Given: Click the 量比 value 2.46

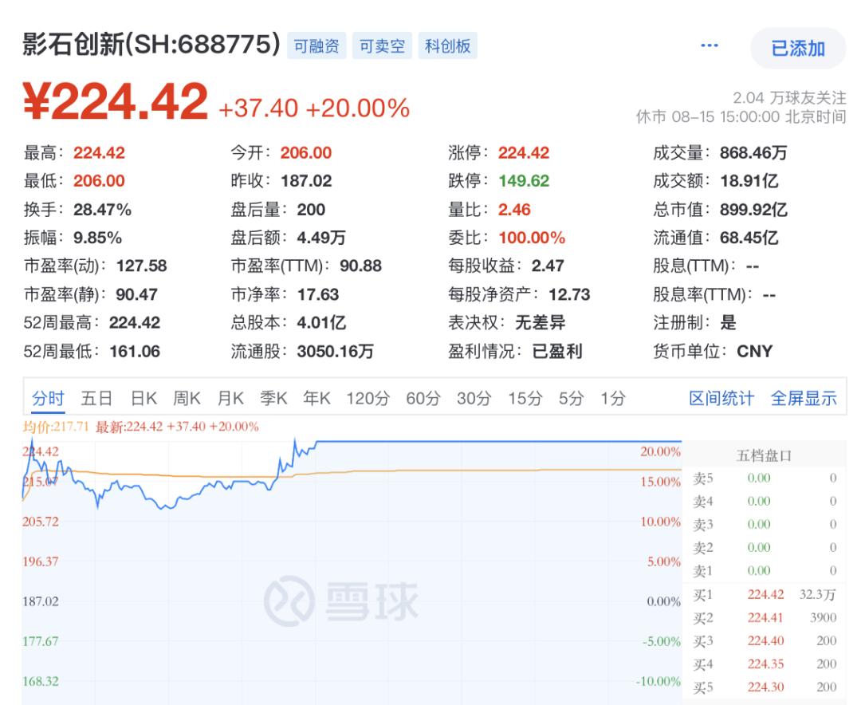Looking at the screenshot, I should [x=514, y=210].
